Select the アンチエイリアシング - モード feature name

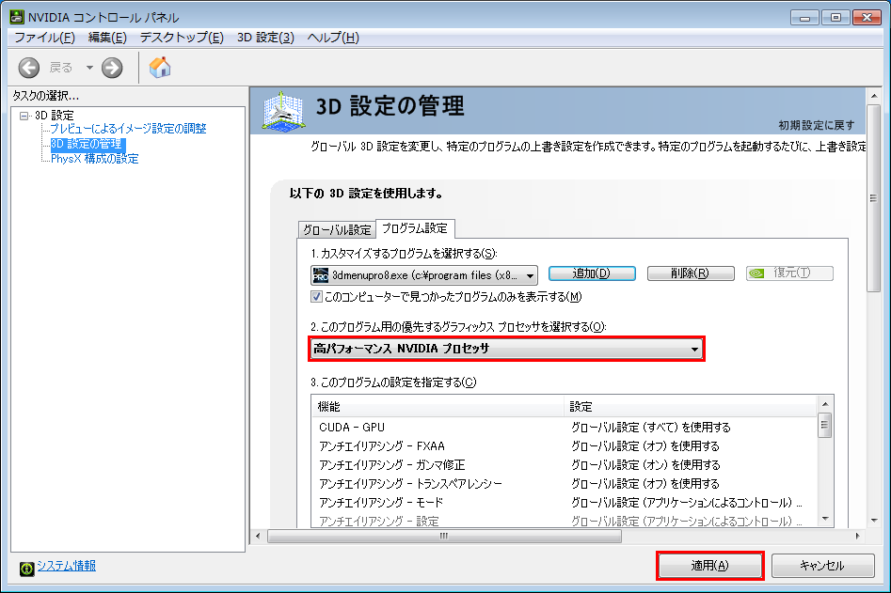pyautogui.click(x=381, y=502)
